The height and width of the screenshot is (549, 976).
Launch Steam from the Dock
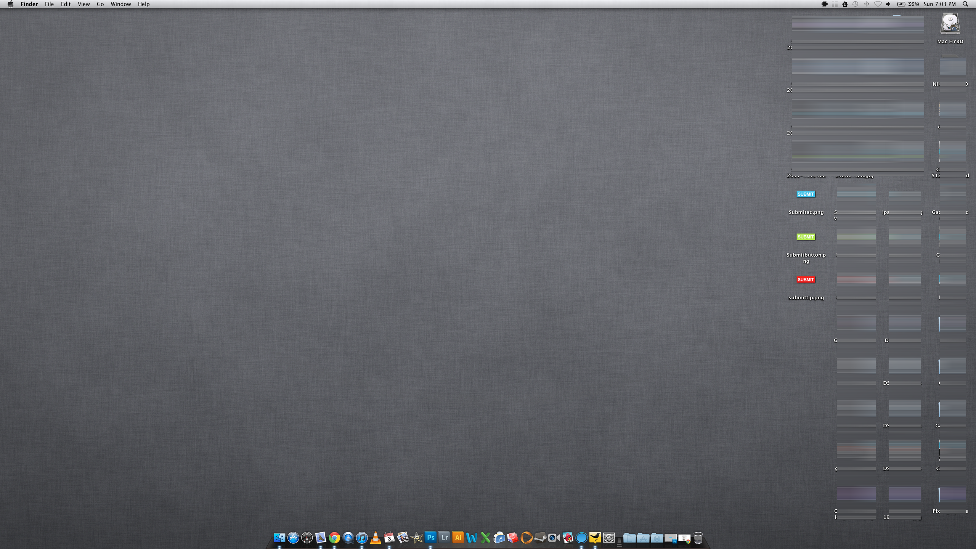point(540,538)
